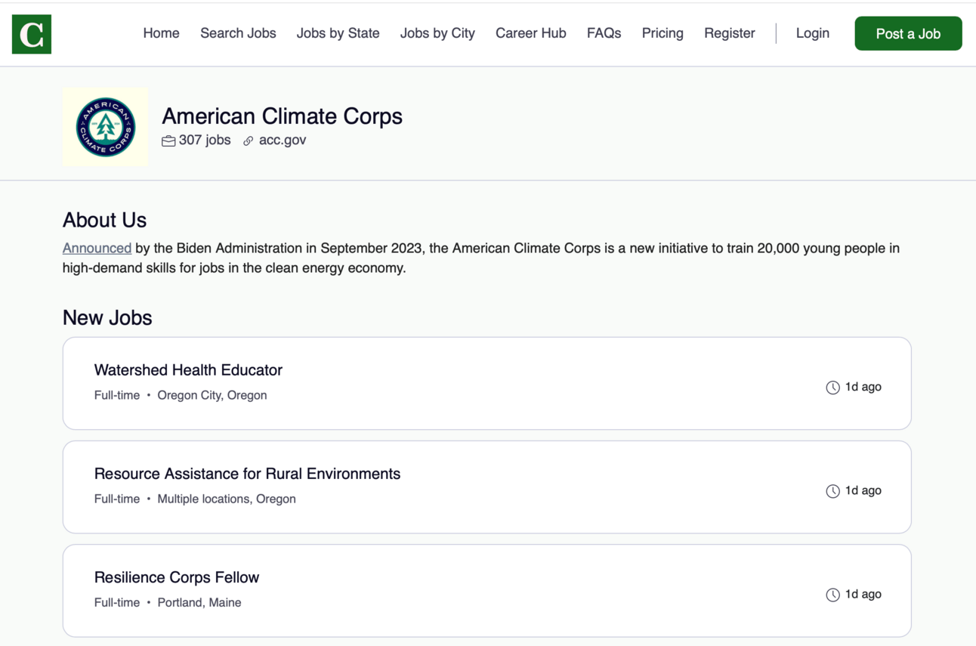The width and height of the screenshot is (976, 646).
Task: Open the Watershed Health Educator job title
Action: tap(188, 370)
